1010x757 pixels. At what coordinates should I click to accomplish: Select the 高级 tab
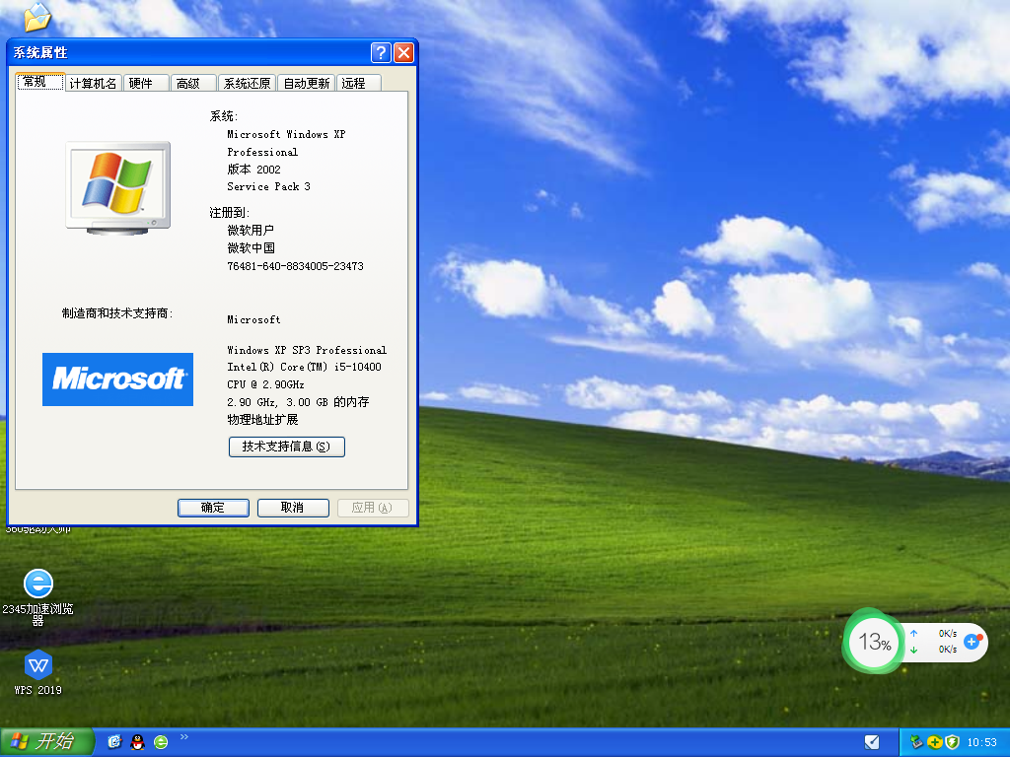[192, 83]
